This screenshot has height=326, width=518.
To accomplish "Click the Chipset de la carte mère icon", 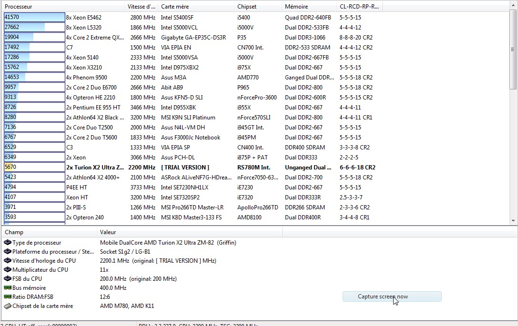I will point(8,306).
